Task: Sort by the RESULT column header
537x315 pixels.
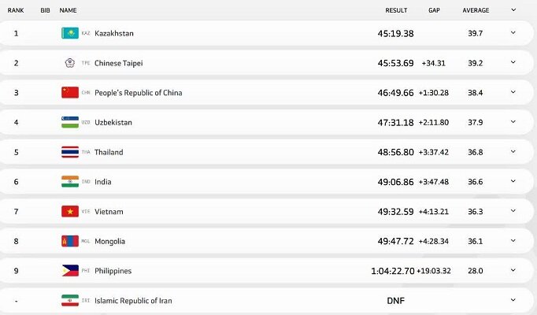Action: (396, 10)
